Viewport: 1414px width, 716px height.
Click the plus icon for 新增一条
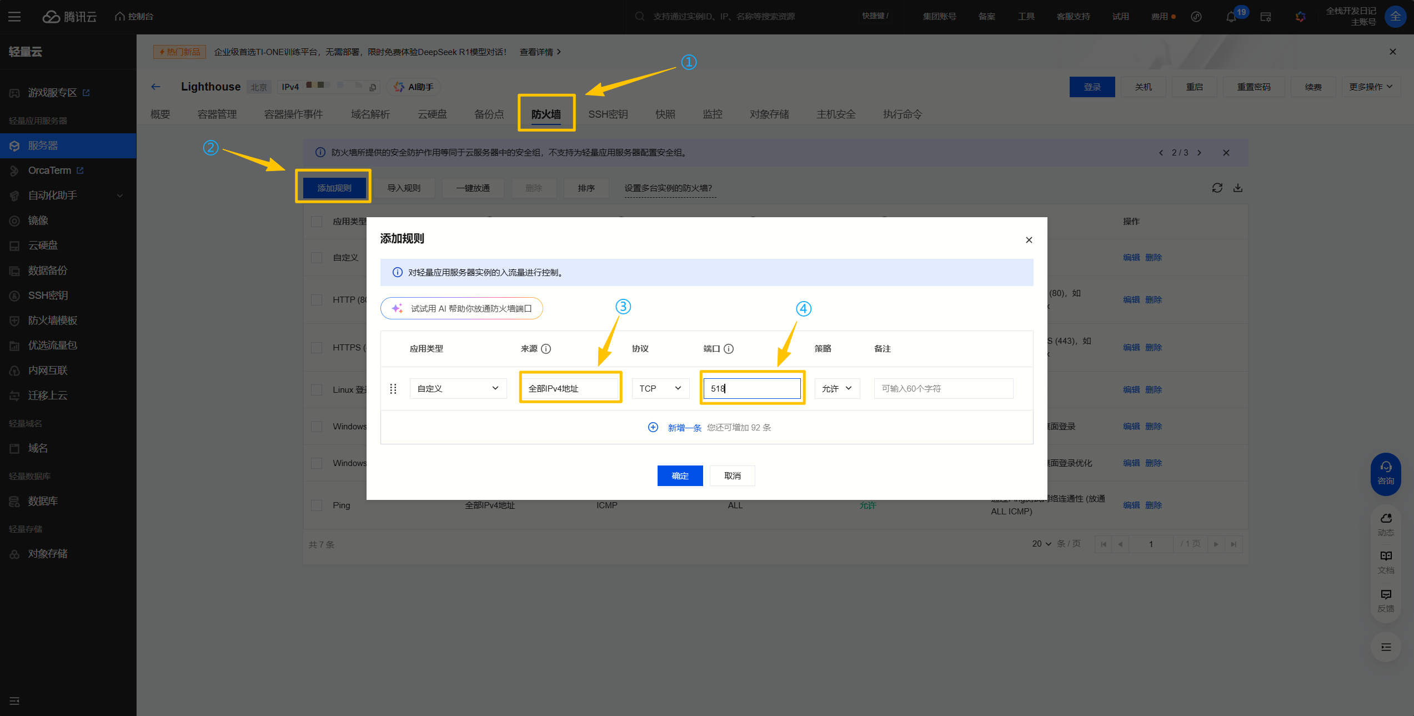pos(653,427)
